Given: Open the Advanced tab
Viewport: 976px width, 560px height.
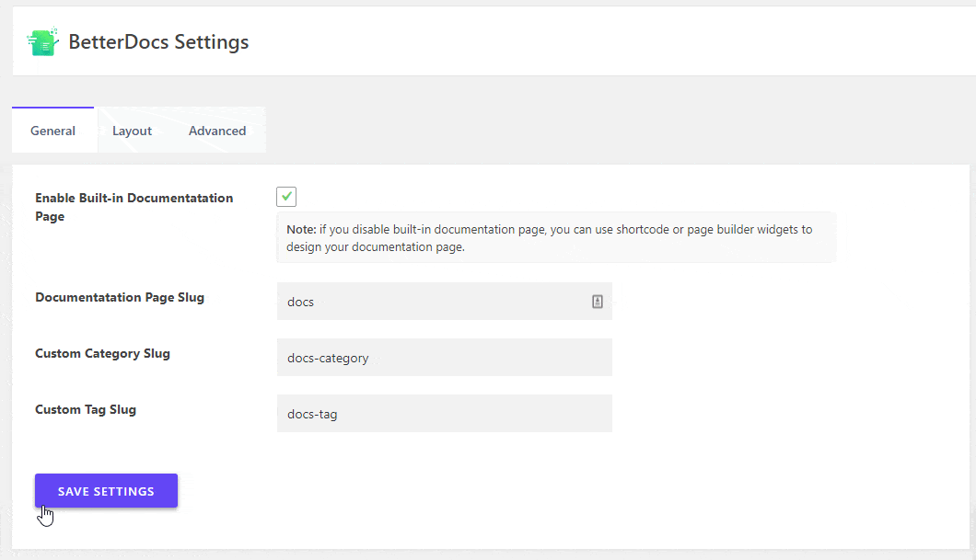Looking at the screenshot, I should click(x=216, y=130).
